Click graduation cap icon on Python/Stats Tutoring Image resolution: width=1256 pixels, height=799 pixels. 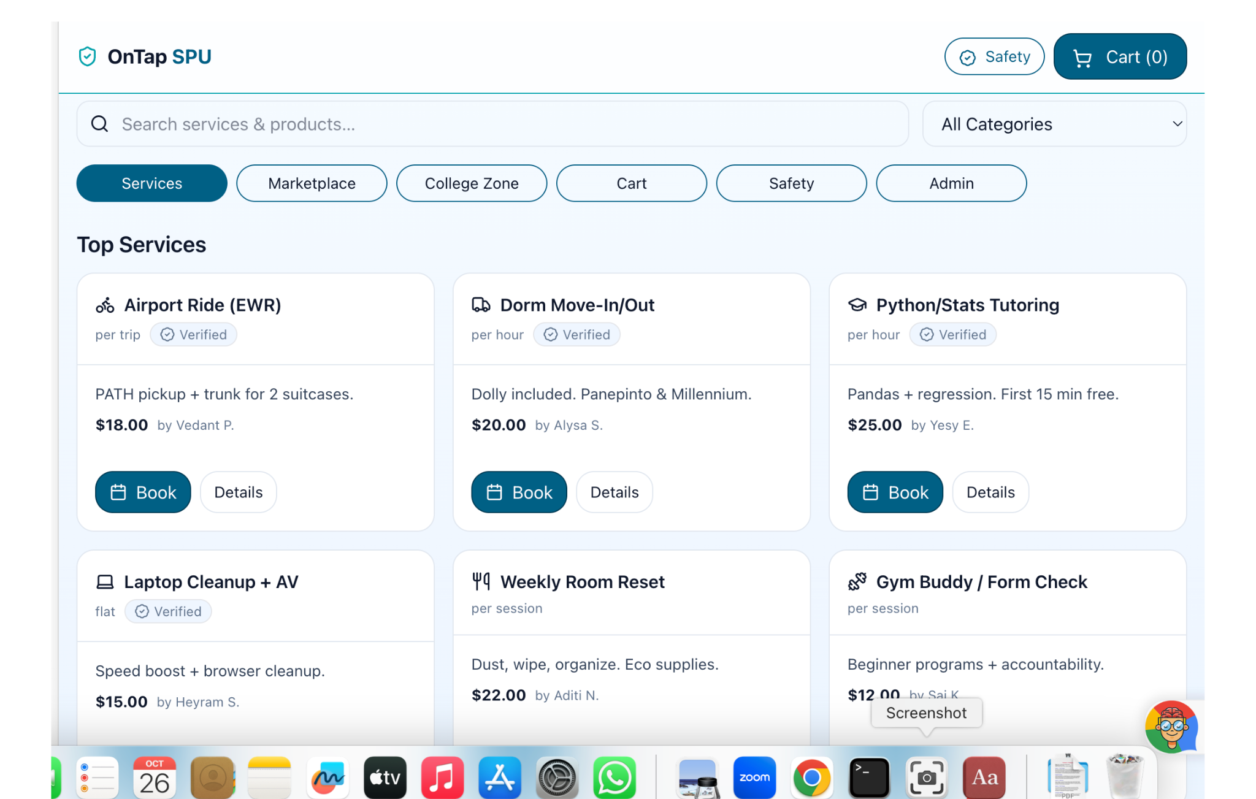857,305
